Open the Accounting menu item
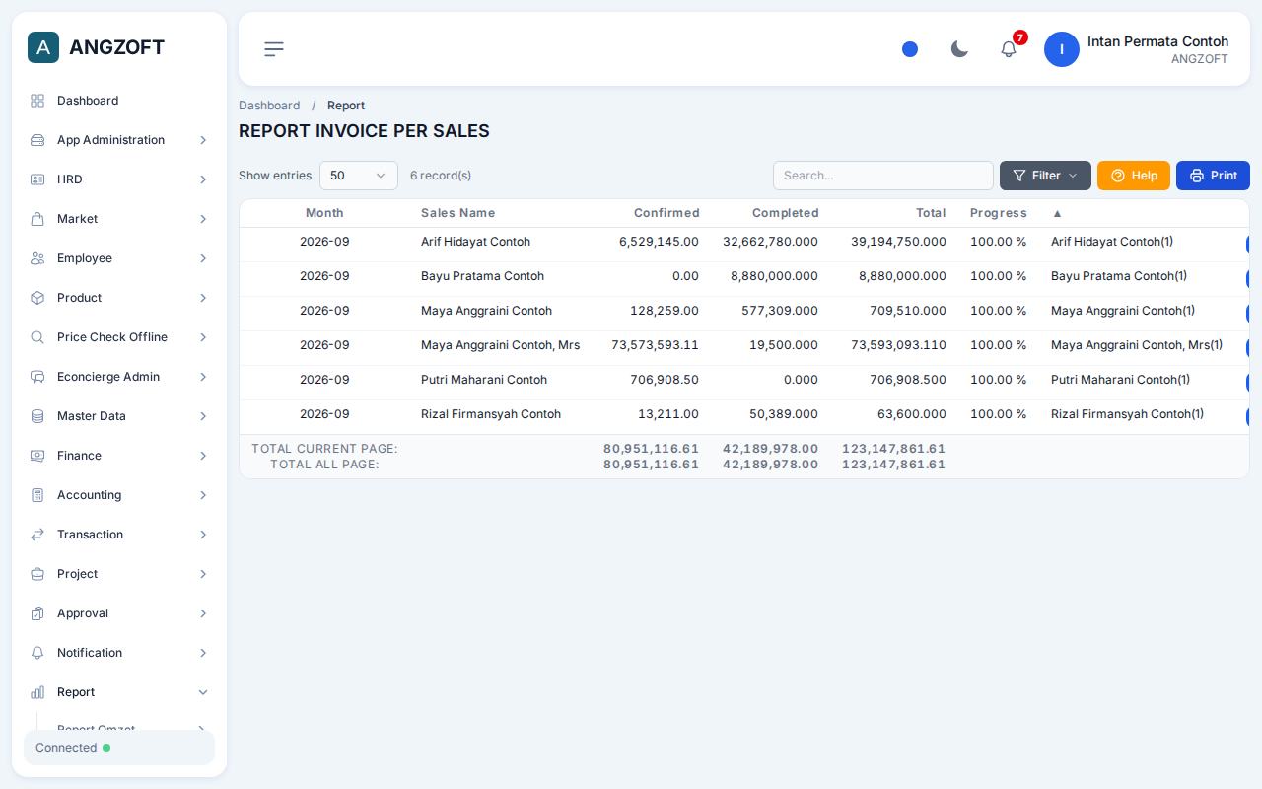 click(119, 495)
